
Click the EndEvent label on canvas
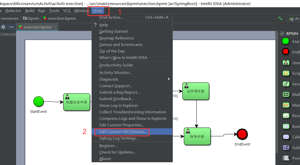[242, 144]
